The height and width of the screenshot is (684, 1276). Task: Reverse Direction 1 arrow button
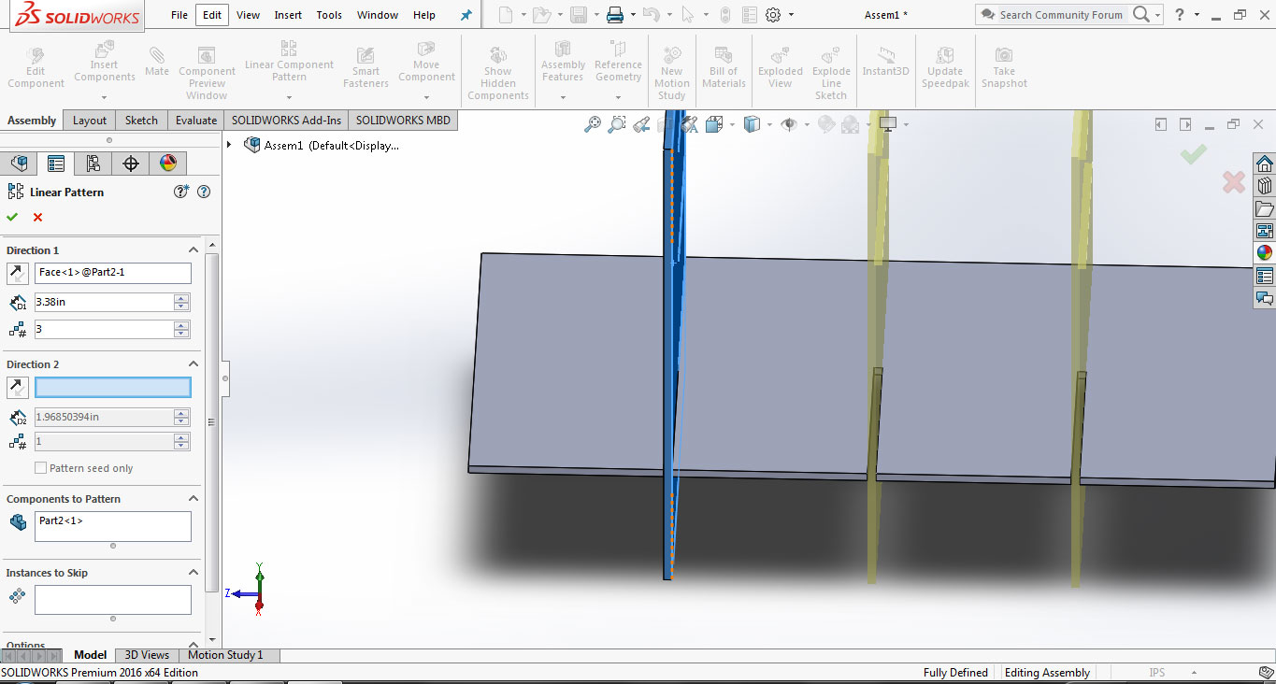17,273
